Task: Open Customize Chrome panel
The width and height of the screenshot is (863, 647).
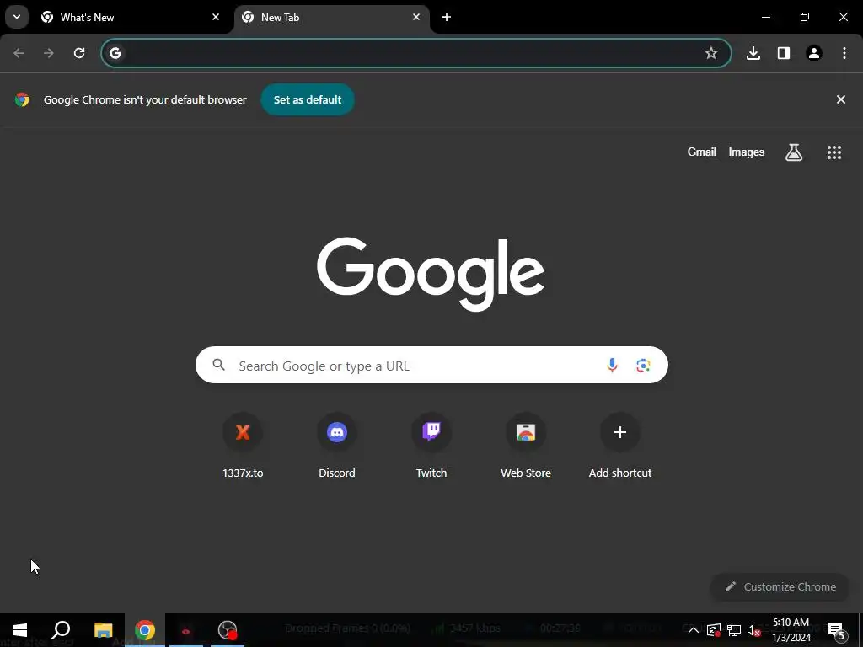Action: [780, 586]
